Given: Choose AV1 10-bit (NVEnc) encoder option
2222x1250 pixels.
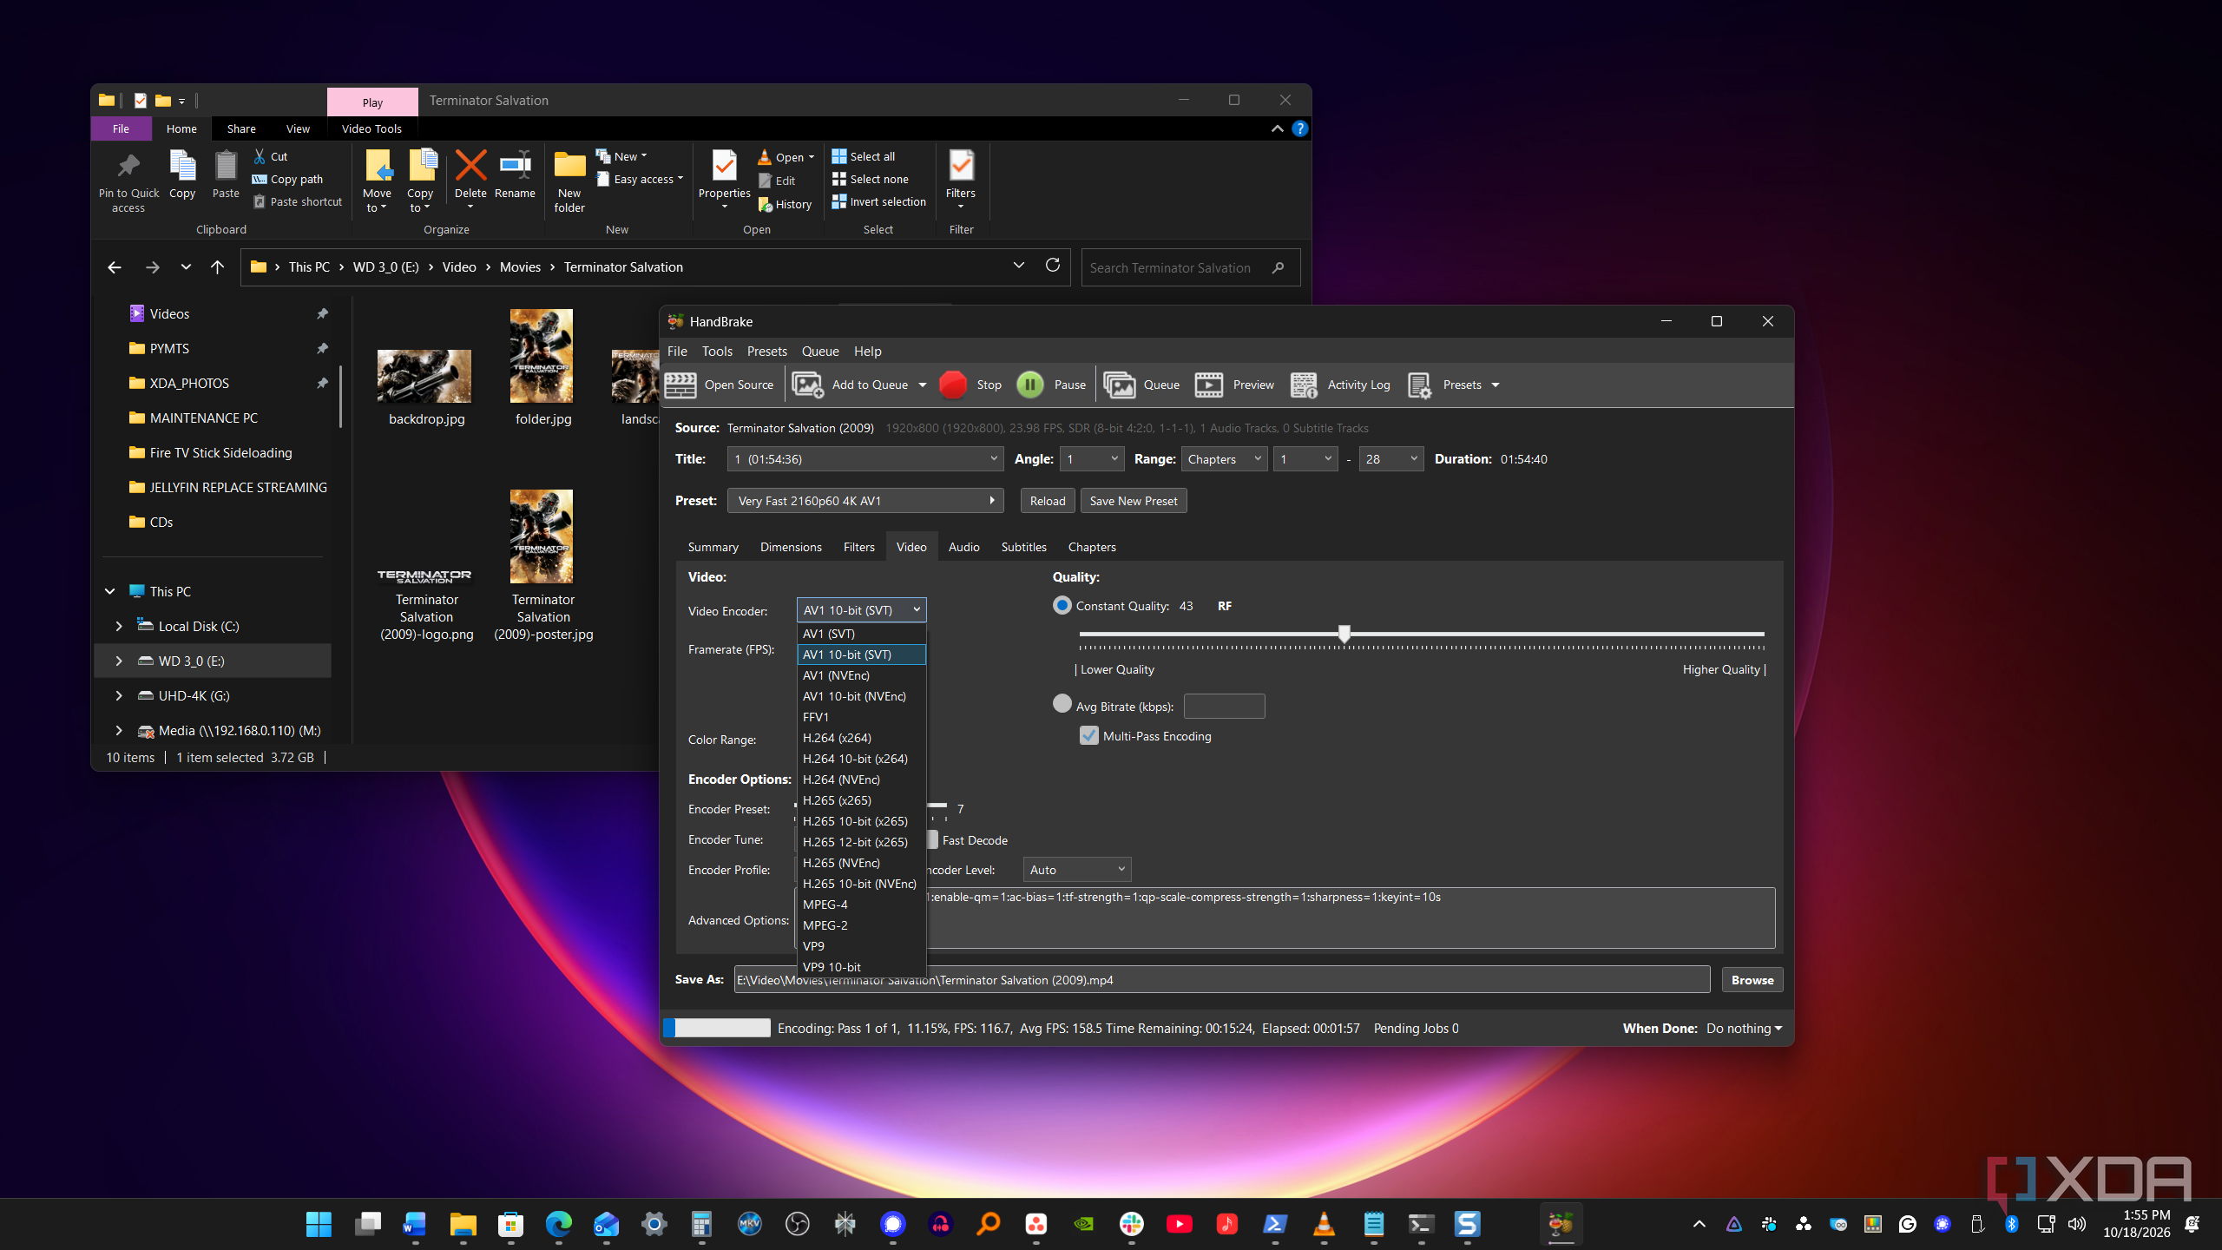Looking at the screenshot, I should click(x=861, y=695).
